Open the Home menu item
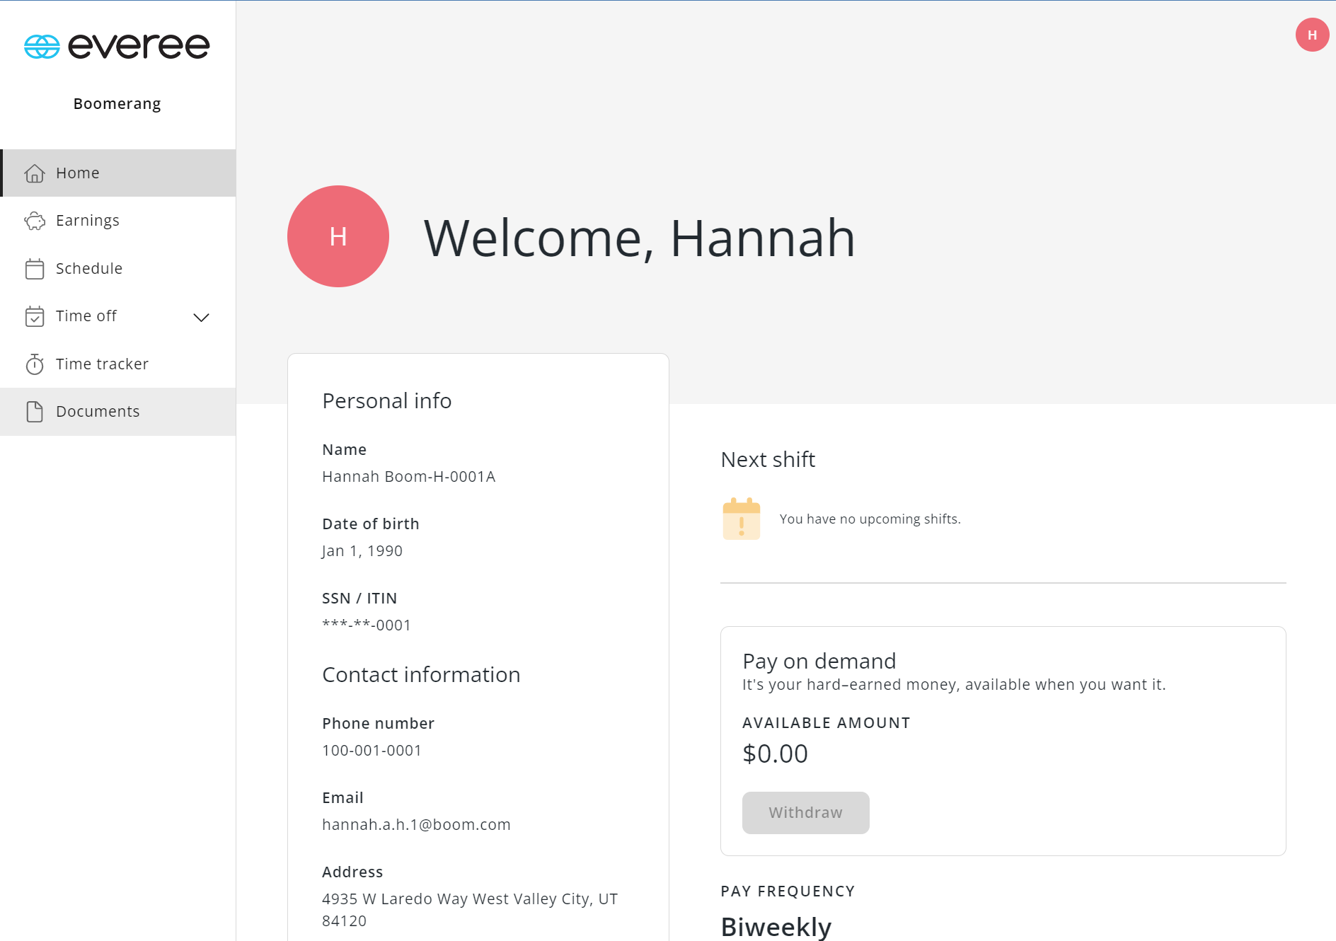The height and width of the screenshot is (941, 1336). (118, 173)
